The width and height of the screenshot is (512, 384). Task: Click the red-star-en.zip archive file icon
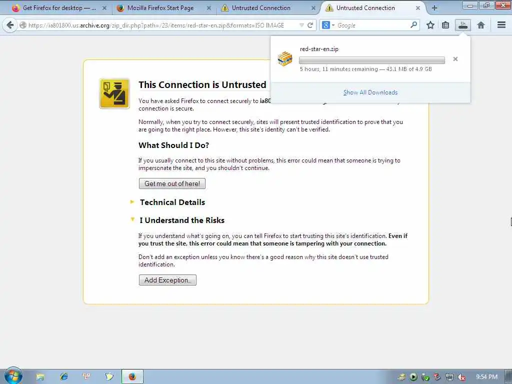(285, 59)
